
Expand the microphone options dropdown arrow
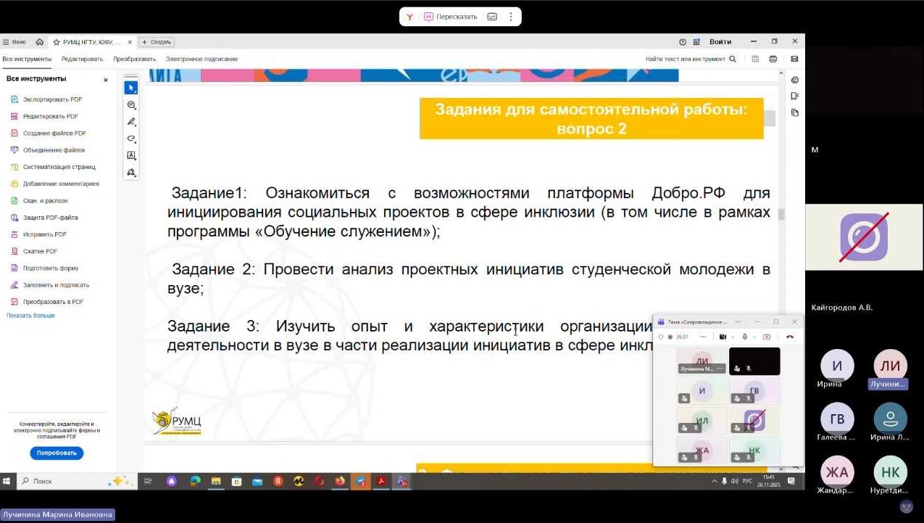point(754,337)
